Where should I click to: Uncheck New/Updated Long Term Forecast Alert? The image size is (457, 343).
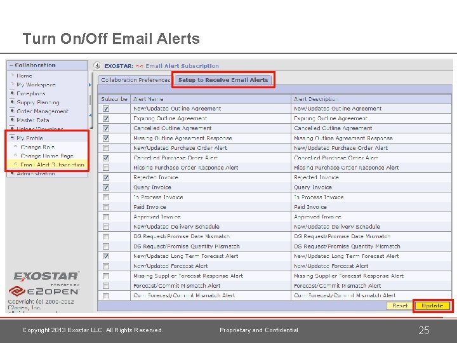point(106,257)
